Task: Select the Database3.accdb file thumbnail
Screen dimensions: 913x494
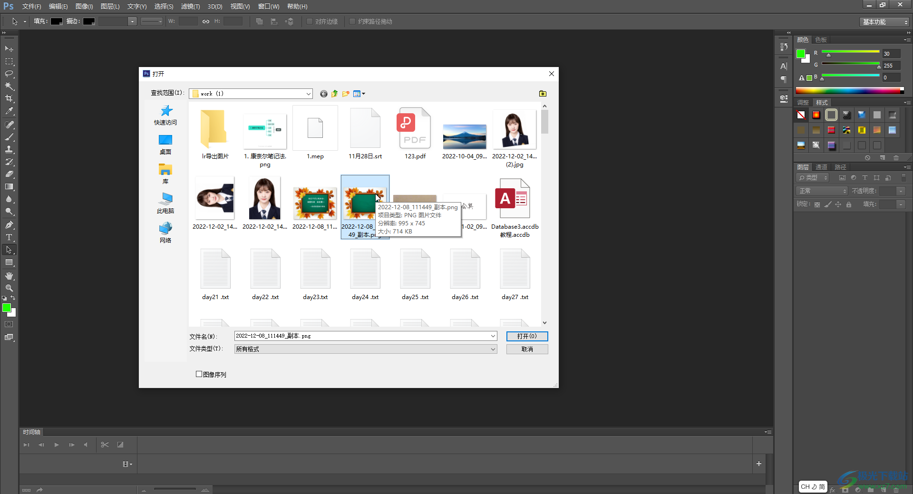Action: coord(513,198)
